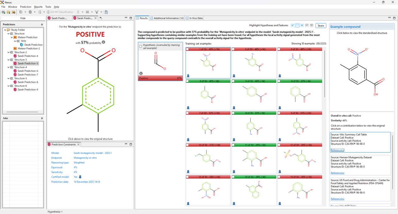The height and width of the screenshot is (214, 398).
Task: Click the hypothesis info icon
Action: 141,73
